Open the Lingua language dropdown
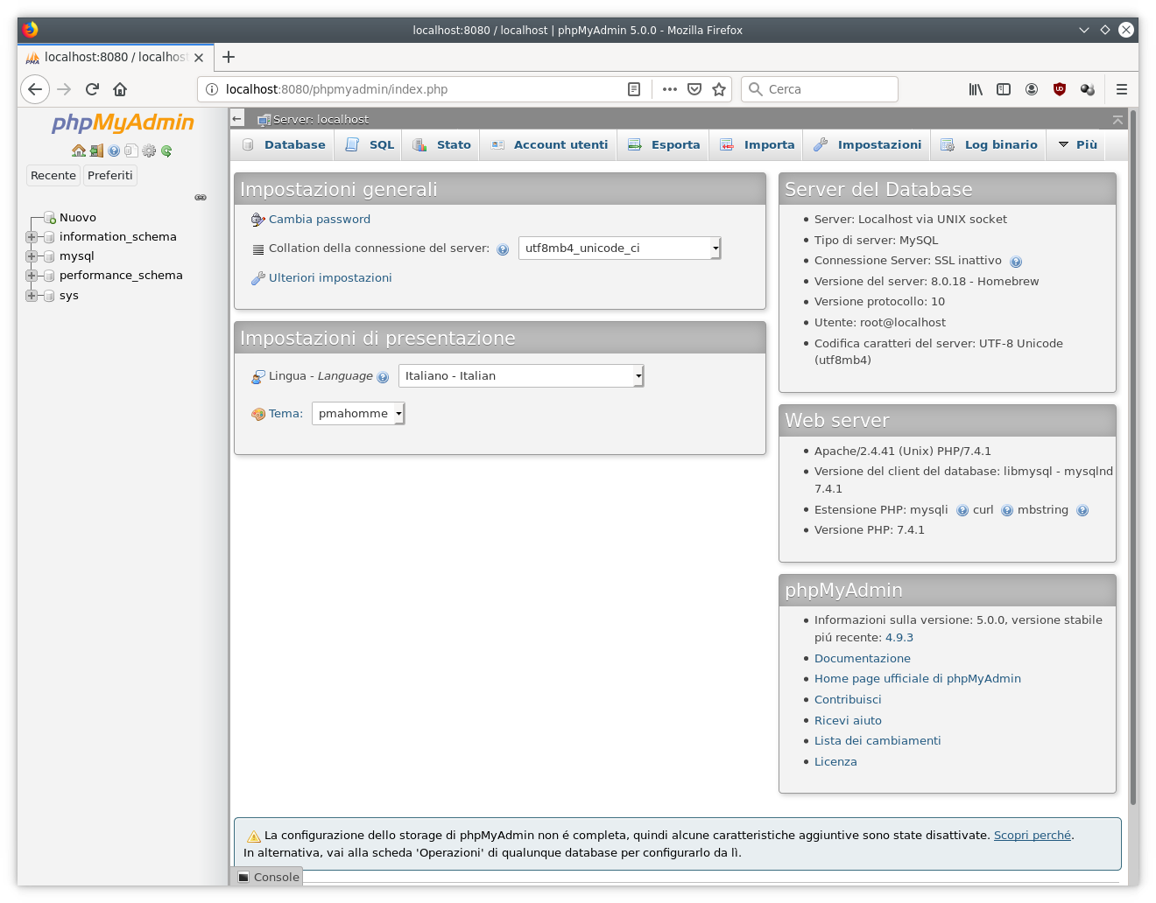This screenshot has height=903, width=1156. 521,376
